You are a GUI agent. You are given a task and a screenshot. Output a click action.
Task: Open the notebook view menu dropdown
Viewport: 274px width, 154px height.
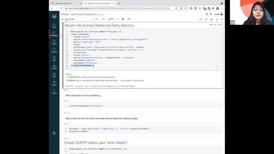click(x=111, y=19)
